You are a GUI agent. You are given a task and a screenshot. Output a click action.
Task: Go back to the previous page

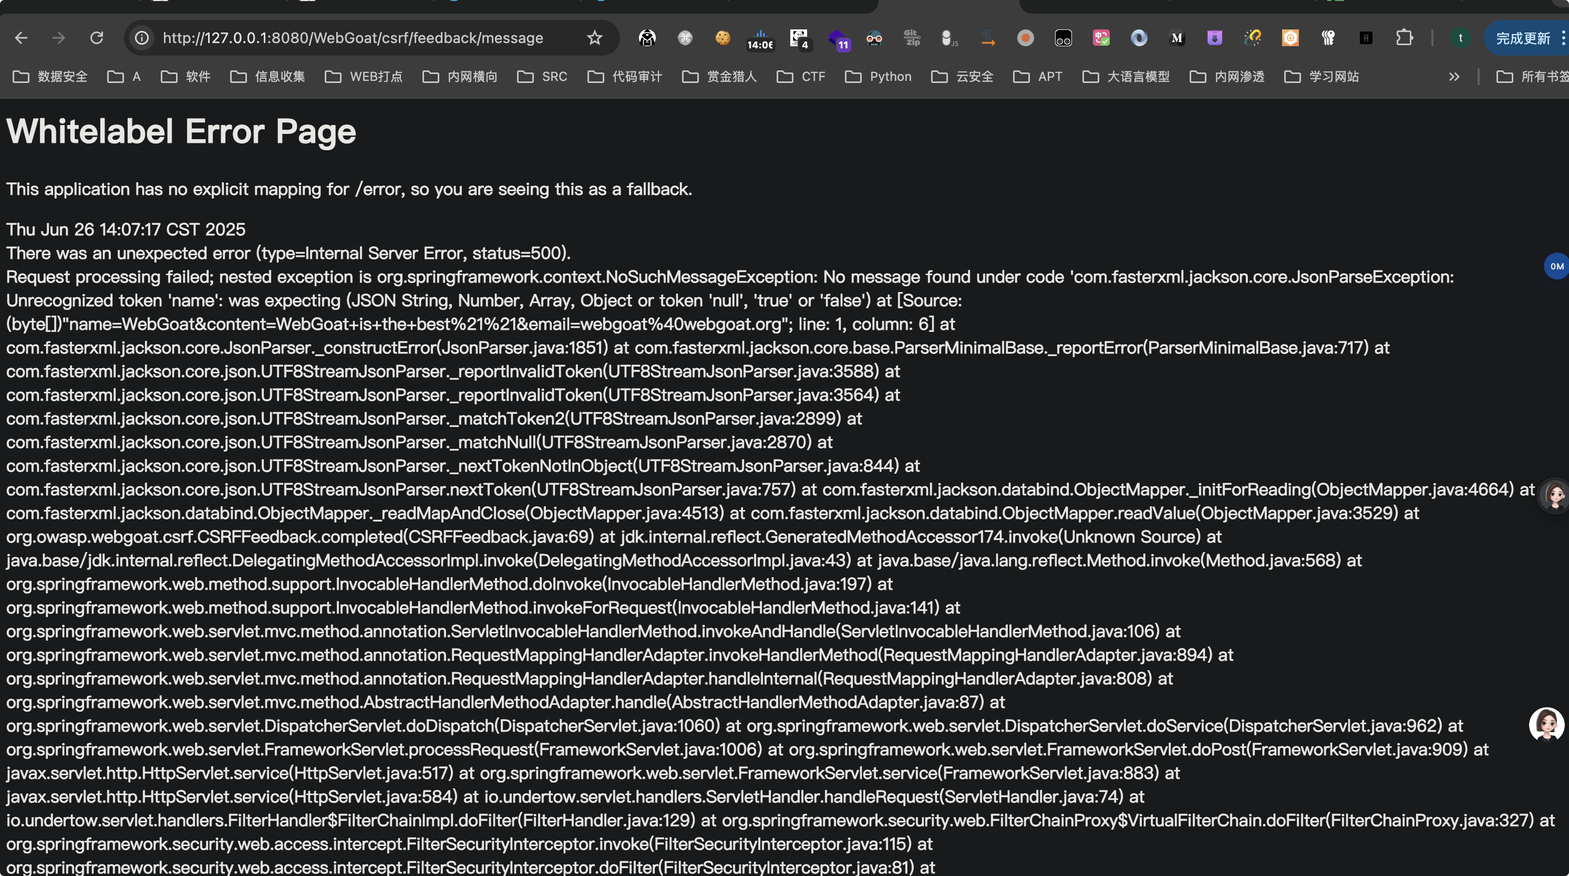click(22, 38)
